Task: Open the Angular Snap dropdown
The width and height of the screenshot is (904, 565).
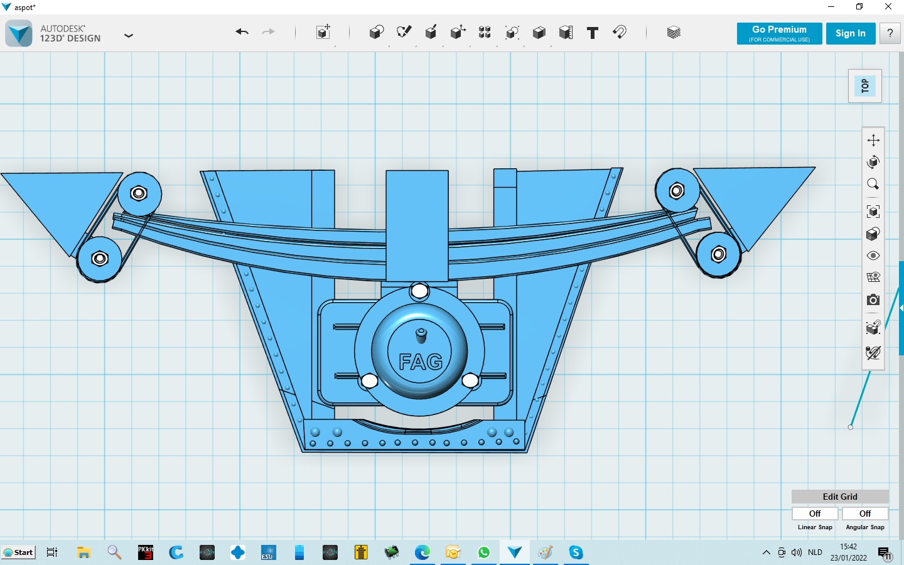Action: click(x=865, y=514)
